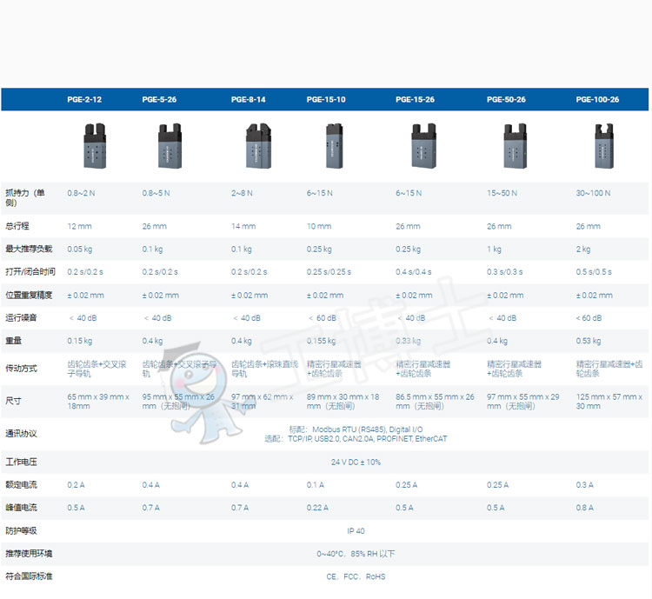
Task: Click the PGE-15-26 gripper product image
Action: pos(422,146)
